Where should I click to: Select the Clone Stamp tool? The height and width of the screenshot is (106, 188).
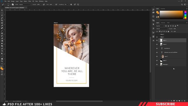(2, 33)
